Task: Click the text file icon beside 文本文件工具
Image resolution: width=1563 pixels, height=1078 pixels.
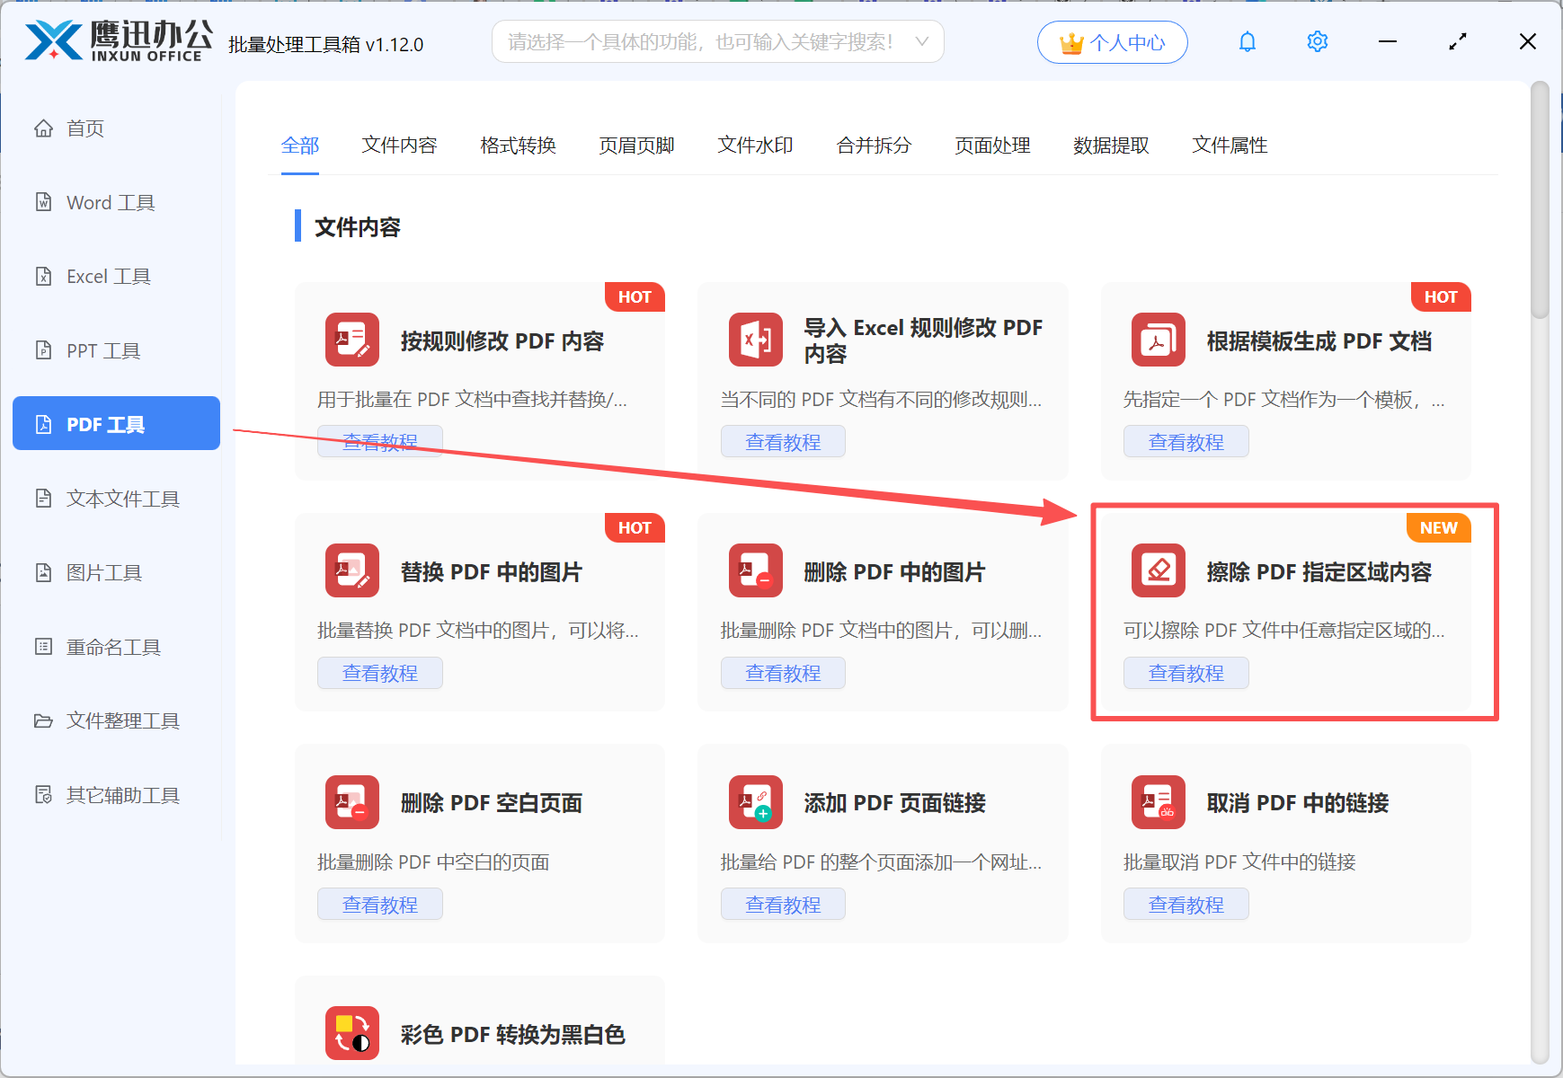Action: pyautogui.click(x=43, y=498)
